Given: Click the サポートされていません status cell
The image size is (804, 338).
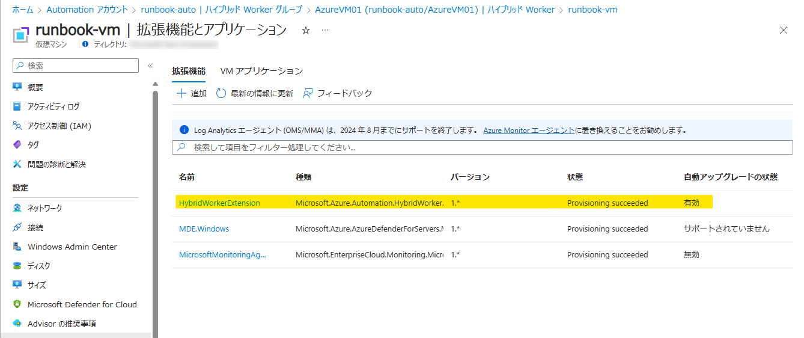Looking at the screenshot, I should coord(726,229).
